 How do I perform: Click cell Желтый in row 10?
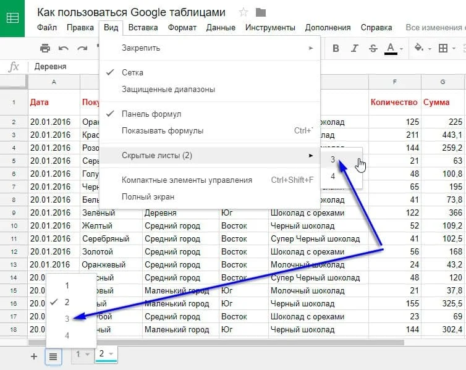pos(111,225)
